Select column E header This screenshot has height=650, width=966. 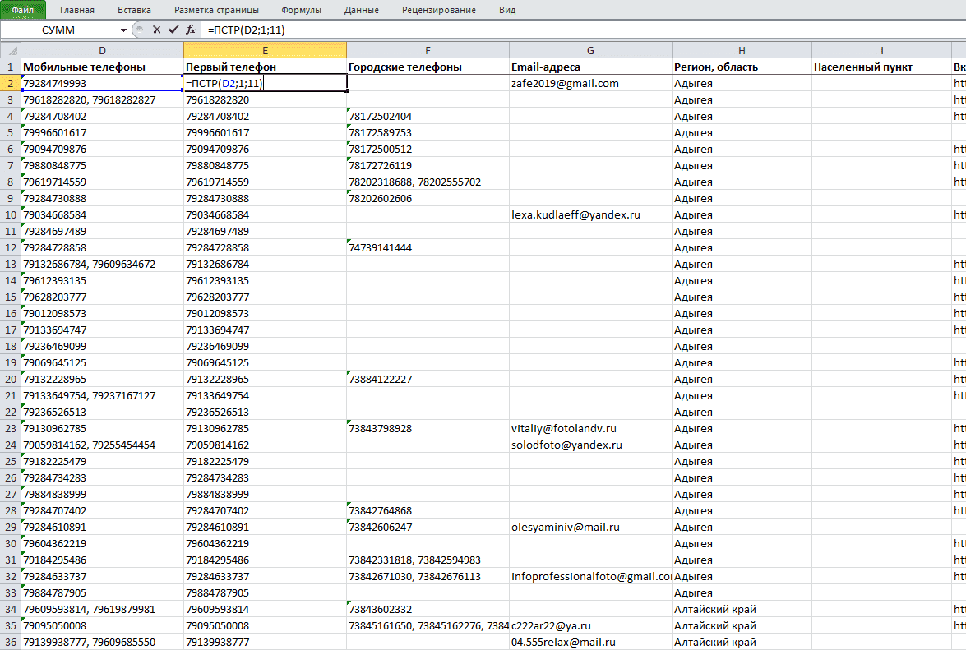tap(265, 50)
